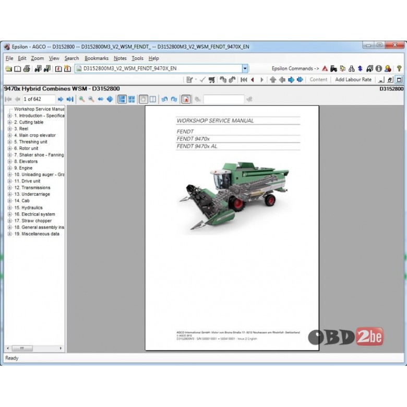Zoom in with green magnifier icon
Screen dimensions: 407x407
[x=82, y=99]
